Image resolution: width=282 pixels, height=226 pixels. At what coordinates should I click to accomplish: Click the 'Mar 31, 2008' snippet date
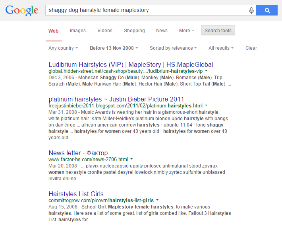63,112
